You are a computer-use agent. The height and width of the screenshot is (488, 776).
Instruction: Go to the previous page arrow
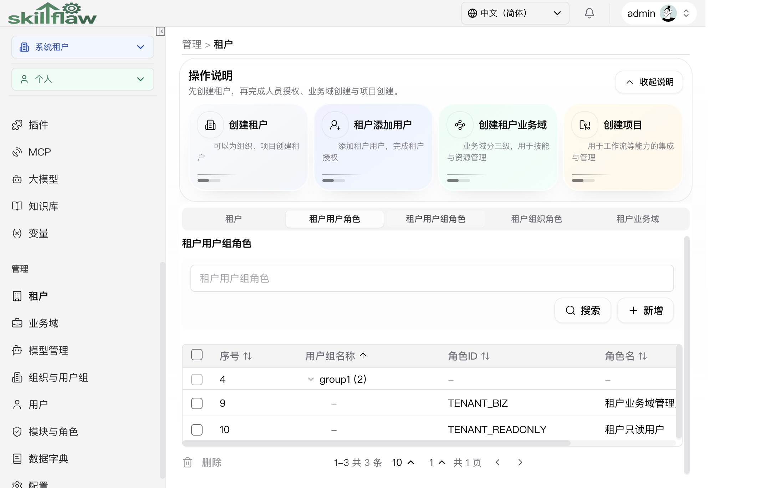[x=498, y=462]
